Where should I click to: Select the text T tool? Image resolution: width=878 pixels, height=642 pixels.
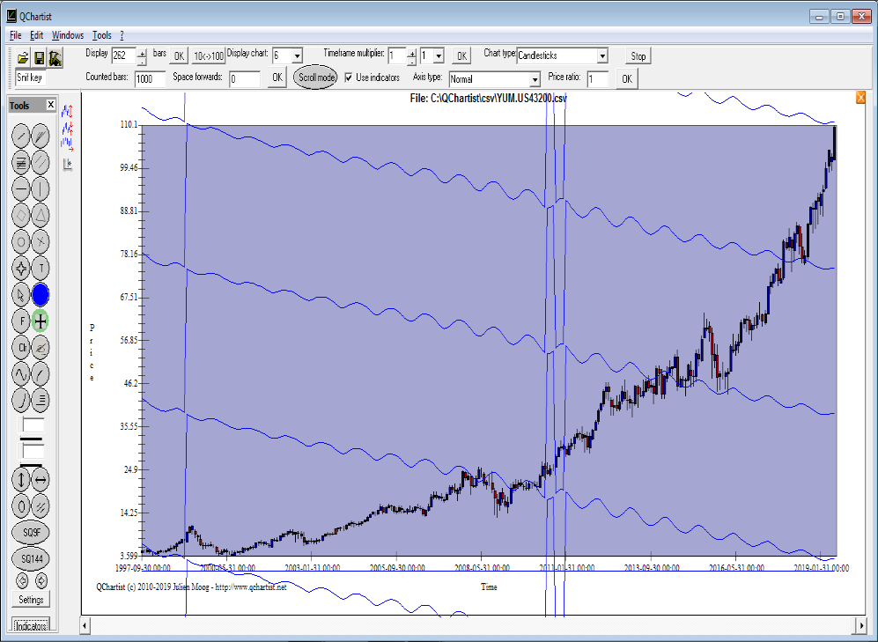tap(41, 268)
